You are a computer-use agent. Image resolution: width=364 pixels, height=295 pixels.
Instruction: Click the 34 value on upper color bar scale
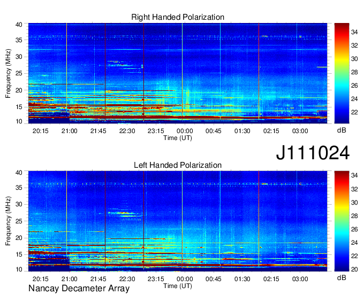point(354,32)
